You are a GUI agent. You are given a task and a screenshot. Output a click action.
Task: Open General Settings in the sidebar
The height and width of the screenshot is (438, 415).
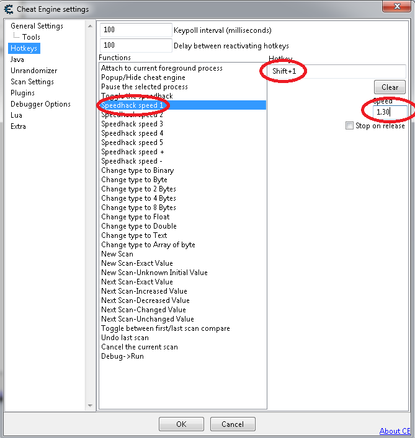[37, 26]
